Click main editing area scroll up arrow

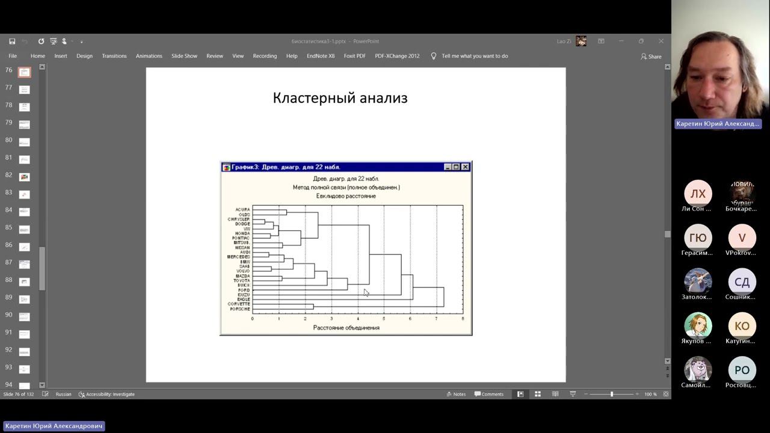point(667,67)
